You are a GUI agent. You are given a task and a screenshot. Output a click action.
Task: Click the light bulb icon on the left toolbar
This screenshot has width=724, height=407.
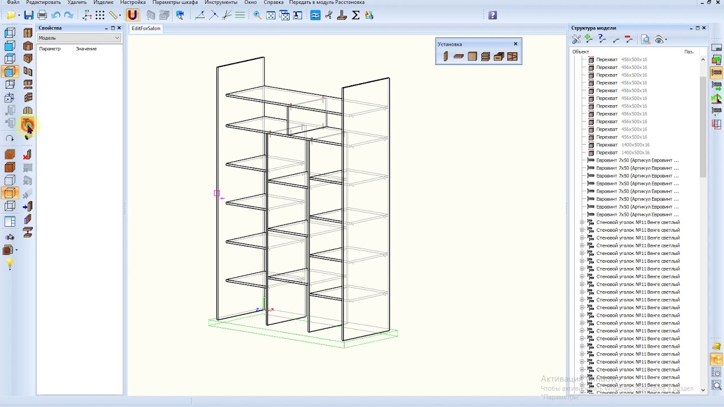click(10, 263)
